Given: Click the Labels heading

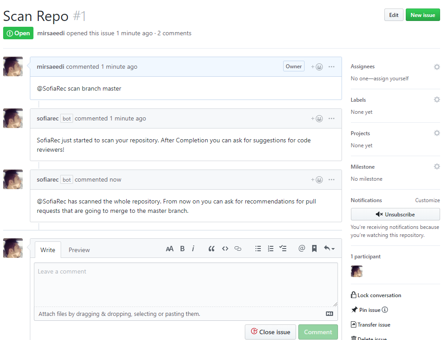Looking at the screenshot, I should (358, 100).
